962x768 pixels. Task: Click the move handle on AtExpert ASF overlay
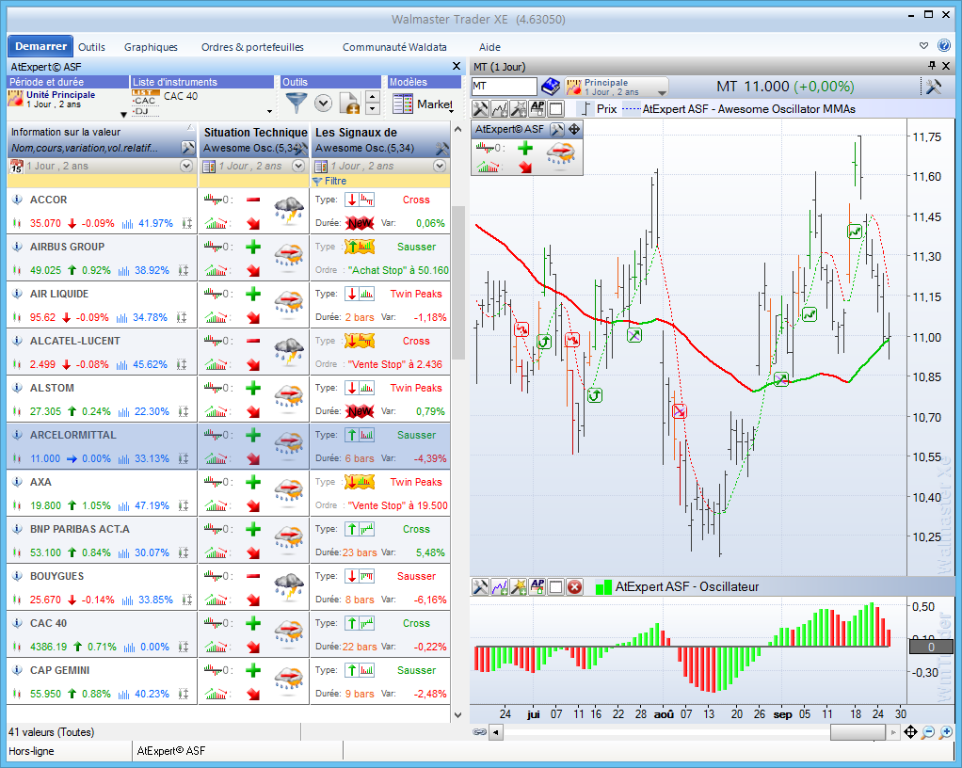[x=573, y=129]
